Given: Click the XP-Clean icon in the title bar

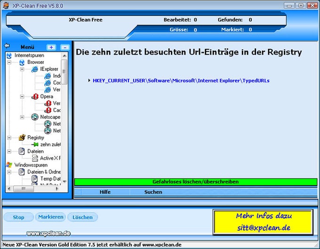Looking at the screenshot, I should 6,6.
